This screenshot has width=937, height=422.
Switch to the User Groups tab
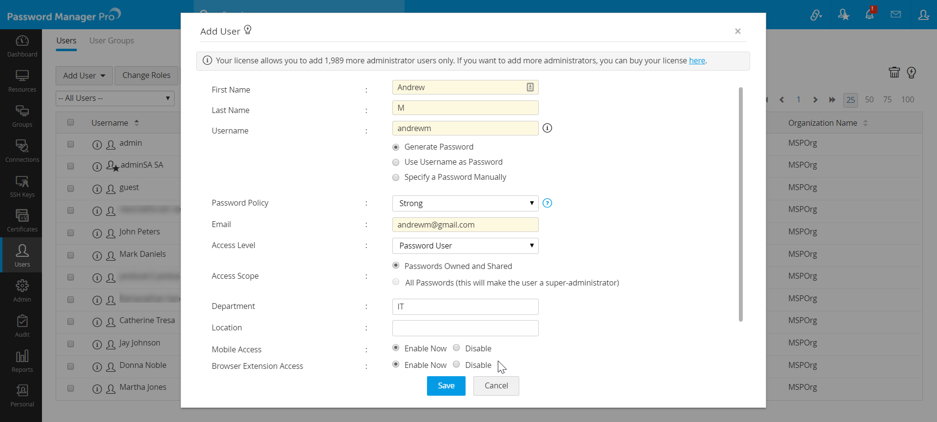pos(111,41)
